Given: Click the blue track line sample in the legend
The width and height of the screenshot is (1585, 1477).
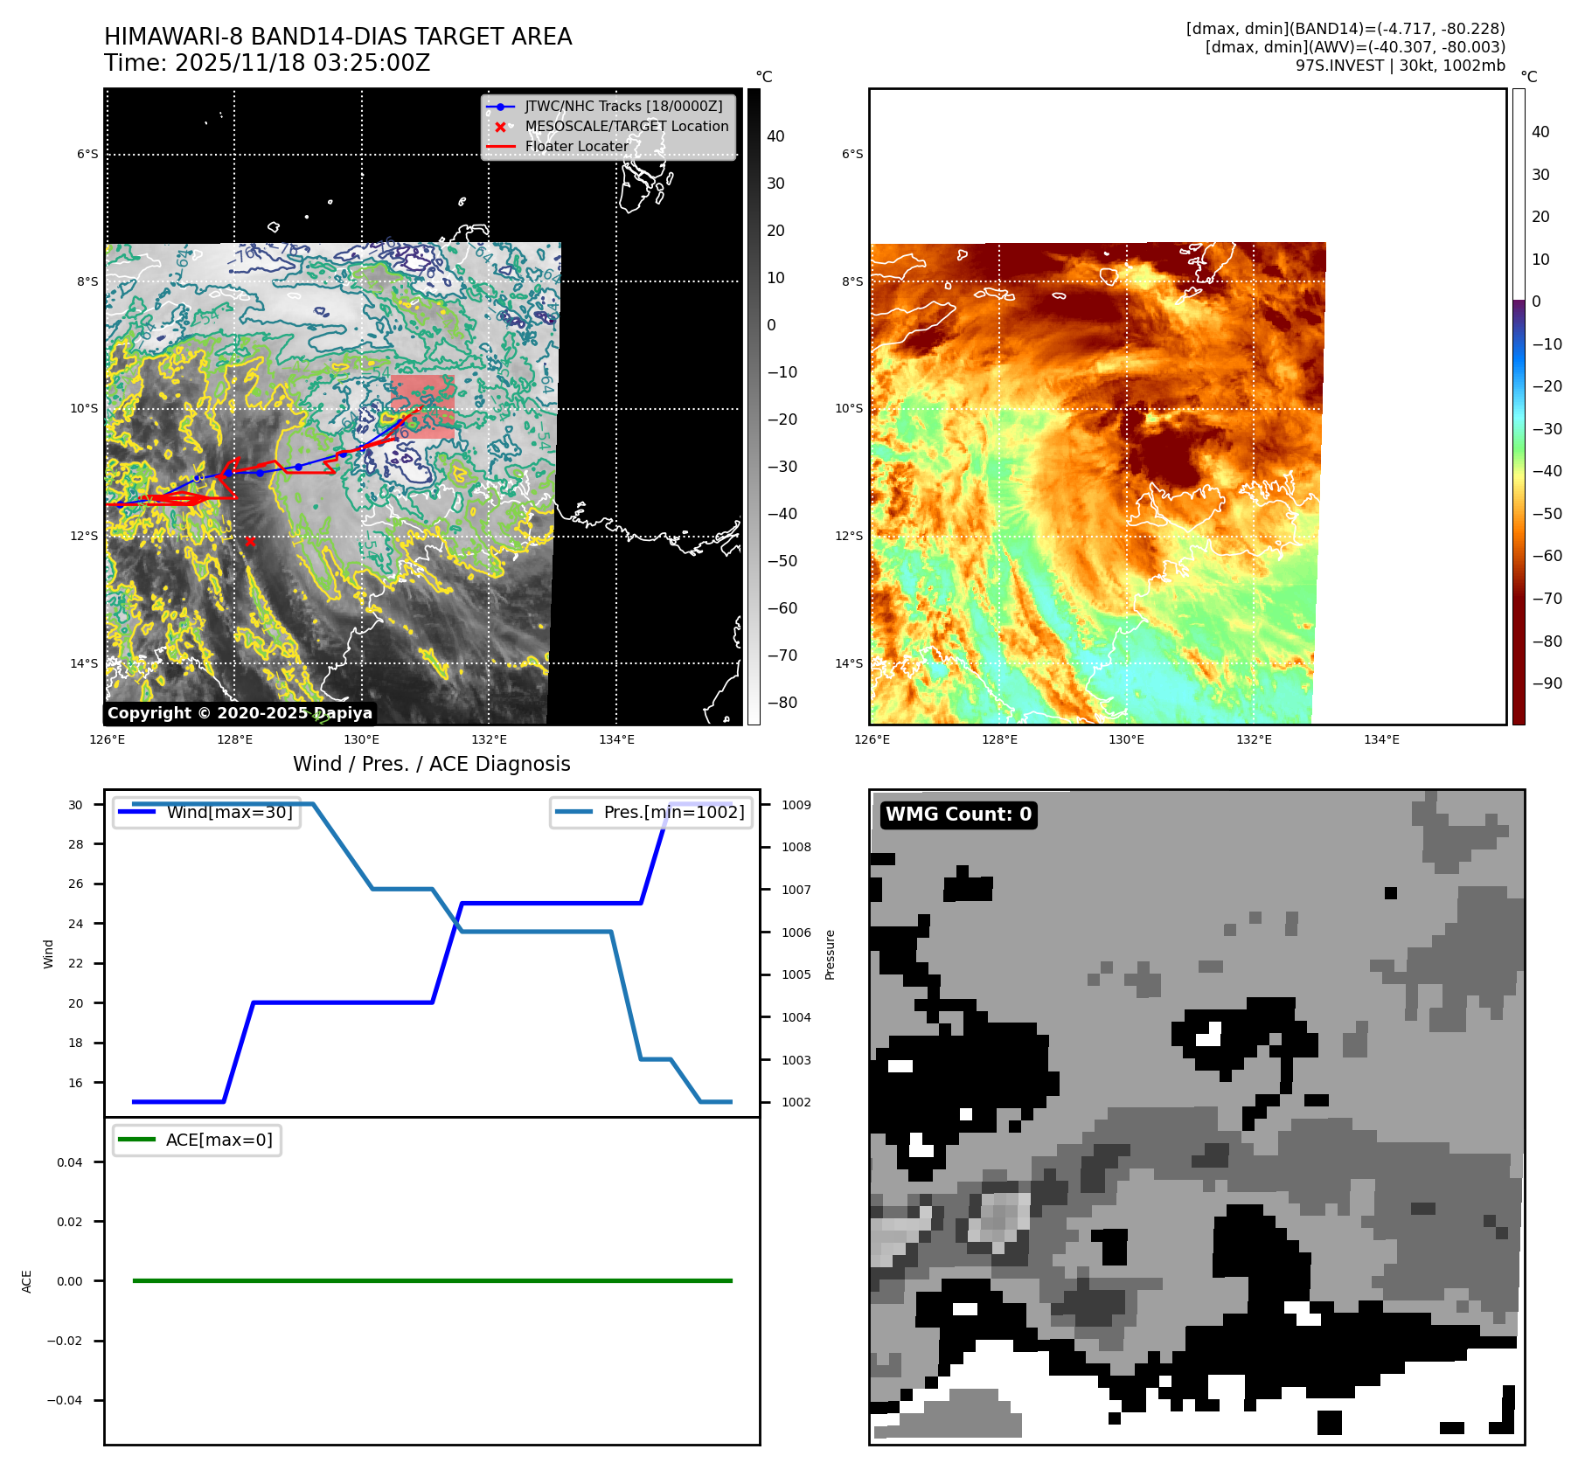Looking at the screenshot, I should [x=500, y=107].
